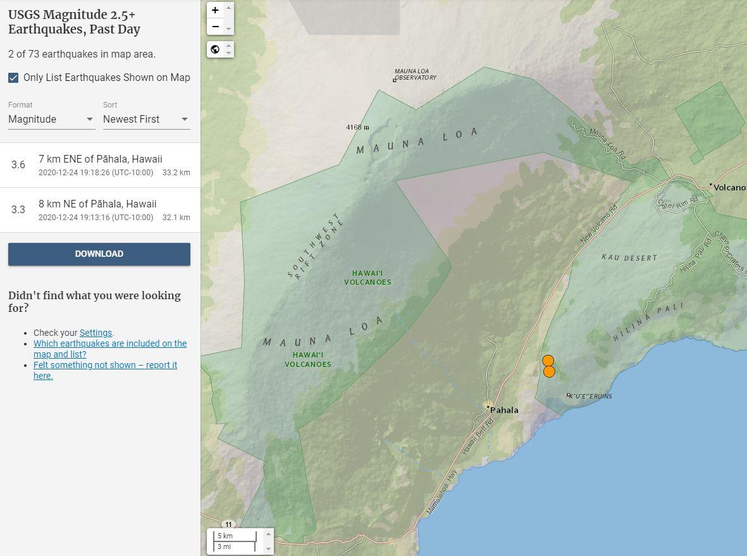Click the Mauna Loa Observatory marker on the map
Image resolution: width=747 pixels, height=556 pixels.
click(395, 80)
